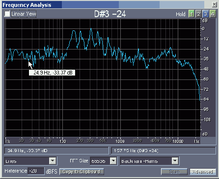The width and height of the screenshot is (219, 179).
Task: Click the -84 dB scale label
Action: pos(205,99)
